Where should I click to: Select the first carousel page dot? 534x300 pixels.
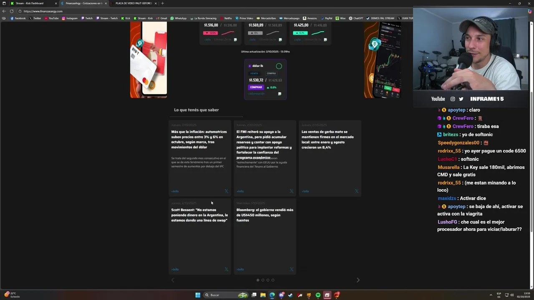258,280
